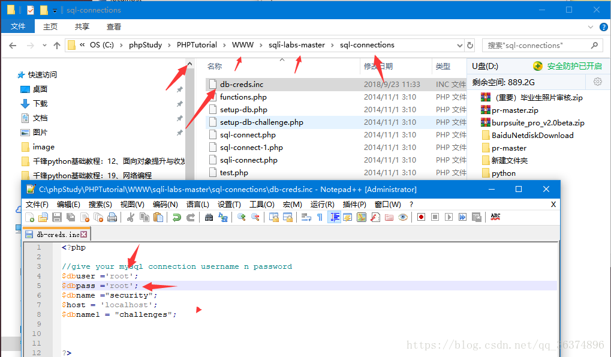The height and width of the screenshot is (357, 611).
Task: Open the 文件(F) menu in Notepad++
Action: 37,205
